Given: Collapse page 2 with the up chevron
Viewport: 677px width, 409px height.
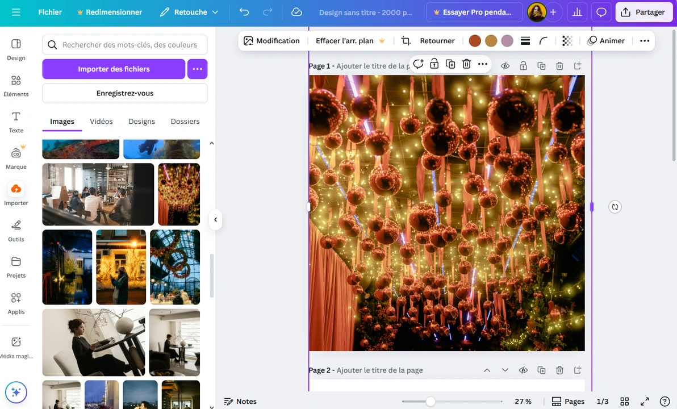Looking at the screenshot, I should [487, 370].
